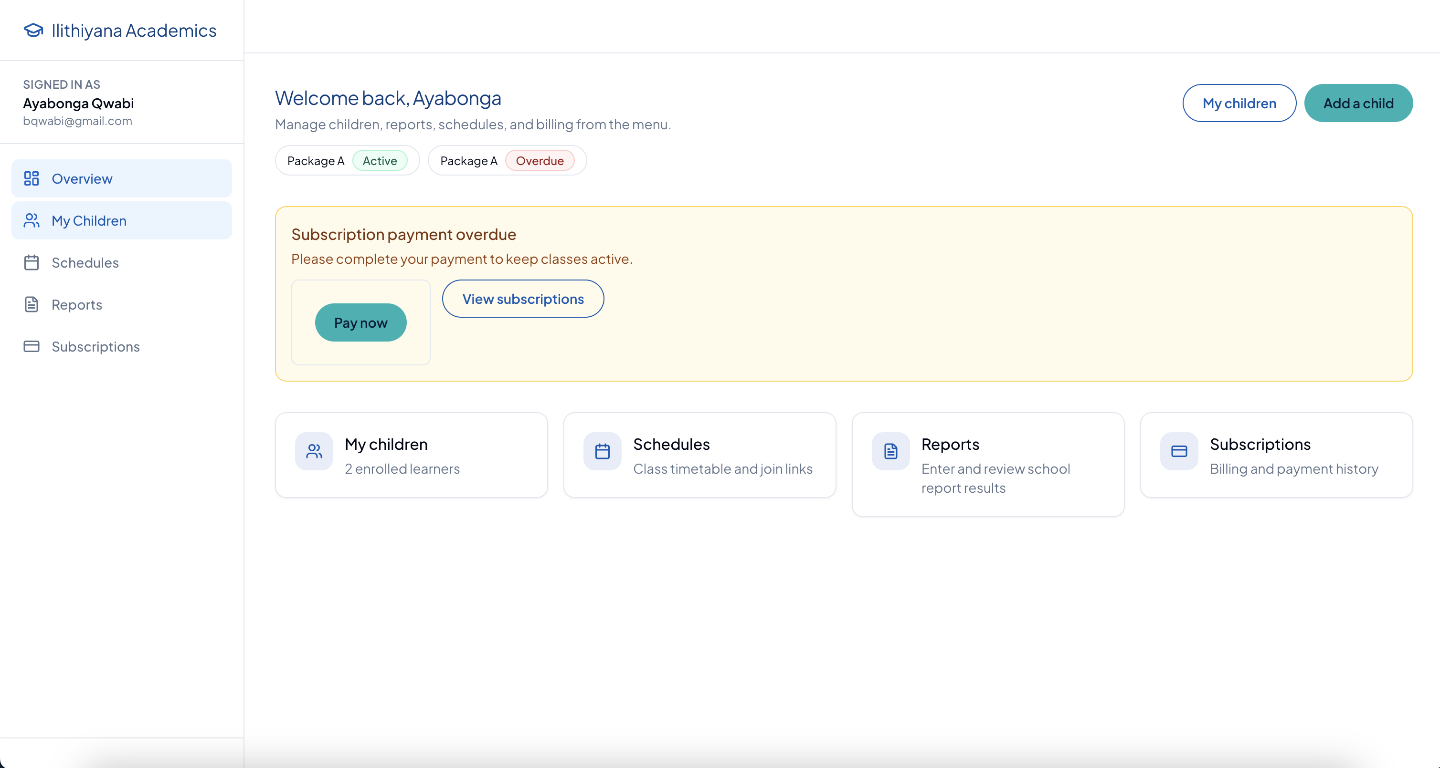Image resolution: width=1440 pixels, height=768 pixels.
Task: Click the name Ayabonga Qwabi
Action: point(78,104)
